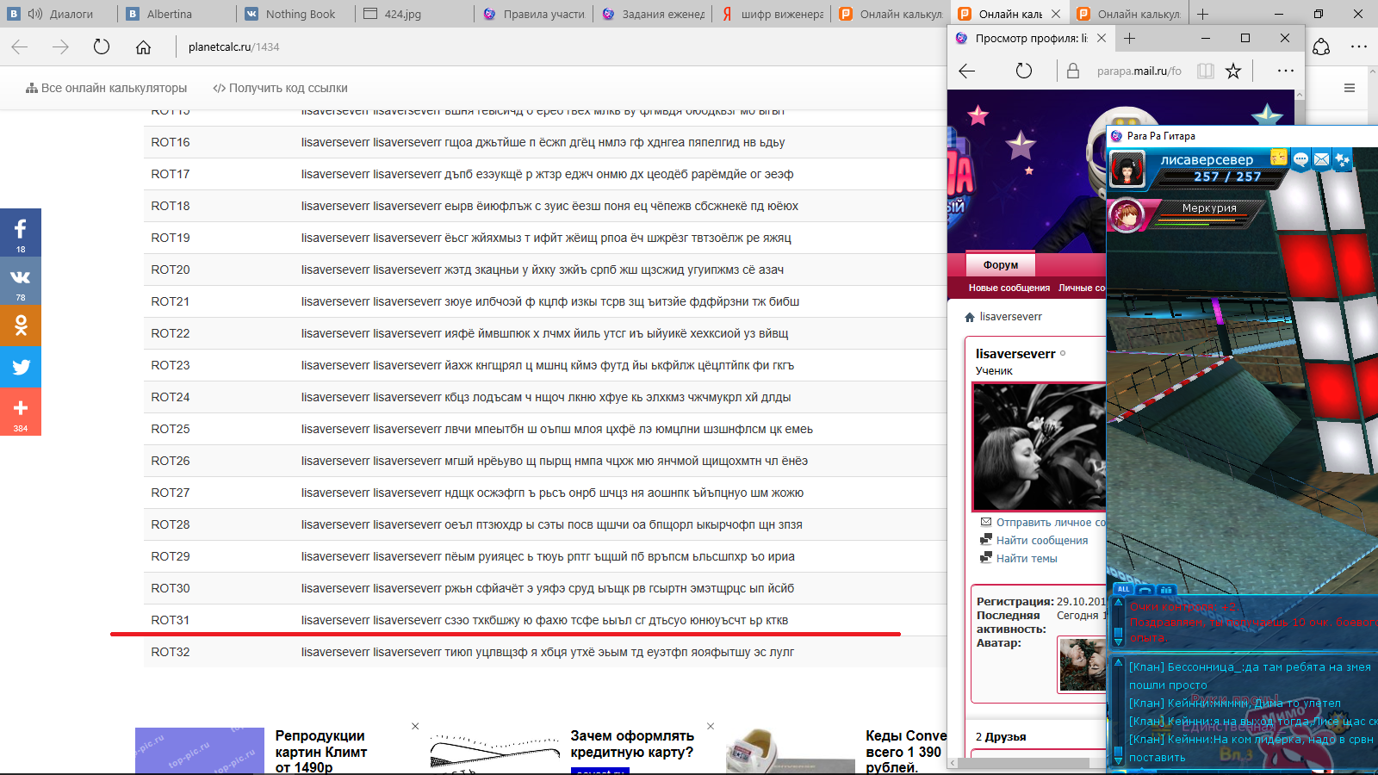Refresh the parapa.mail.ru profile window
Image resolution: width=1378 pixels, height=775 pixels.
click(1024, 71)
